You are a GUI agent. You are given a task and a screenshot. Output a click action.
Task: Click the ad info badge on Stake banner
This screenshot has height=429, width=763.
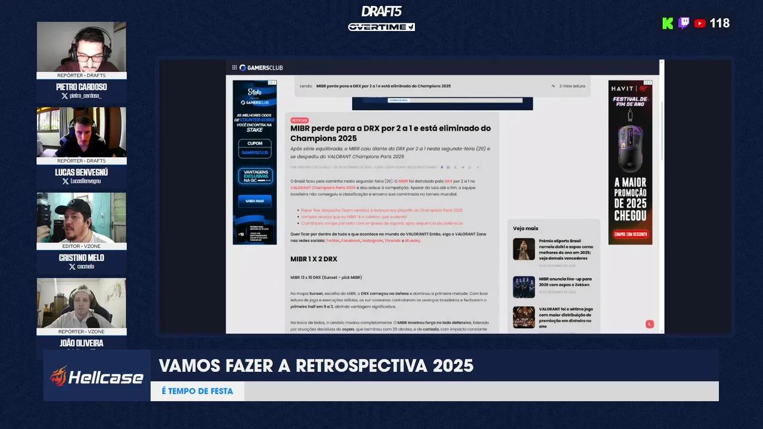tap(272, 83)
